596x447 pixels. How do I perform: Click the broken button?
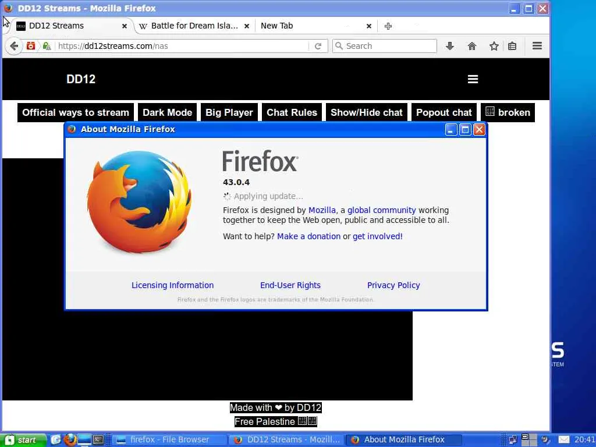click(x=508, y=112)
